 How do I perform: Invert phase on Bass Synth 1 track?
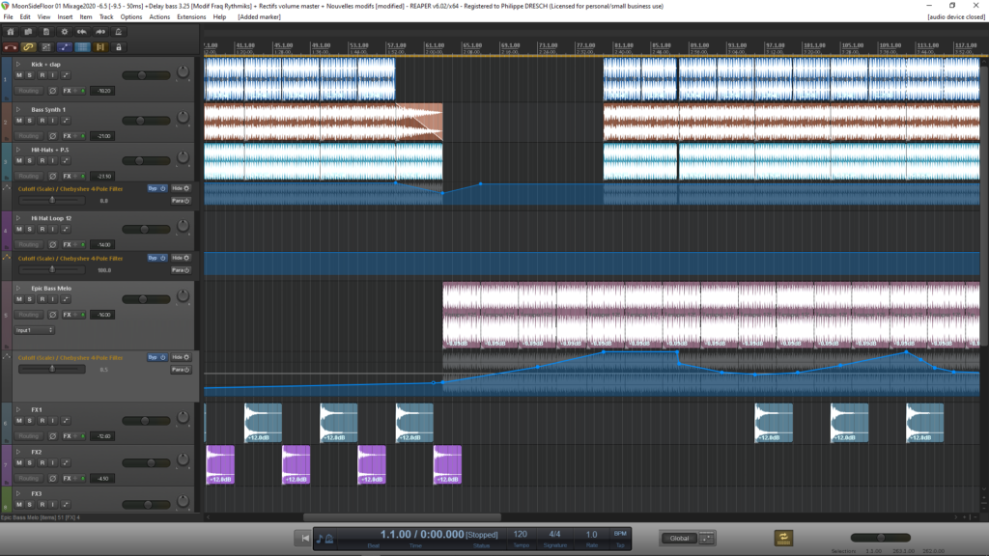coord(53,136)
